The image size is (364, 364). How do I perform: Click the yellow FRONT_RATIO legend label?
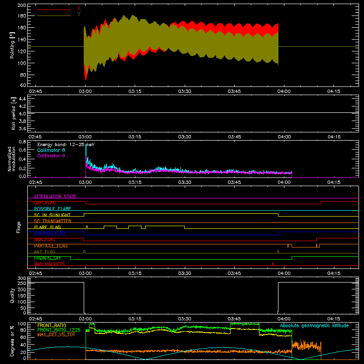pos(52,325)
